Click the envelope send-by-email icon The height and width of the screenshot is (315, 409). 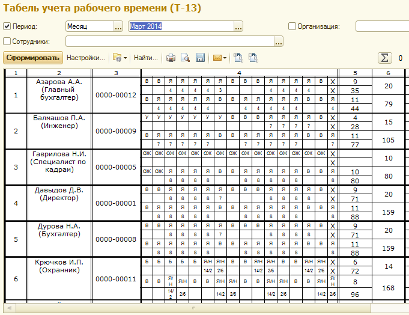pyautogui.click(x=216, y=58)
